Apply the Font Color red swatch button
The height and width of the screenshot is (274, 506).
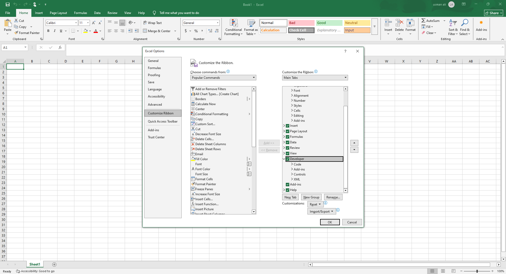click(96, 31)
